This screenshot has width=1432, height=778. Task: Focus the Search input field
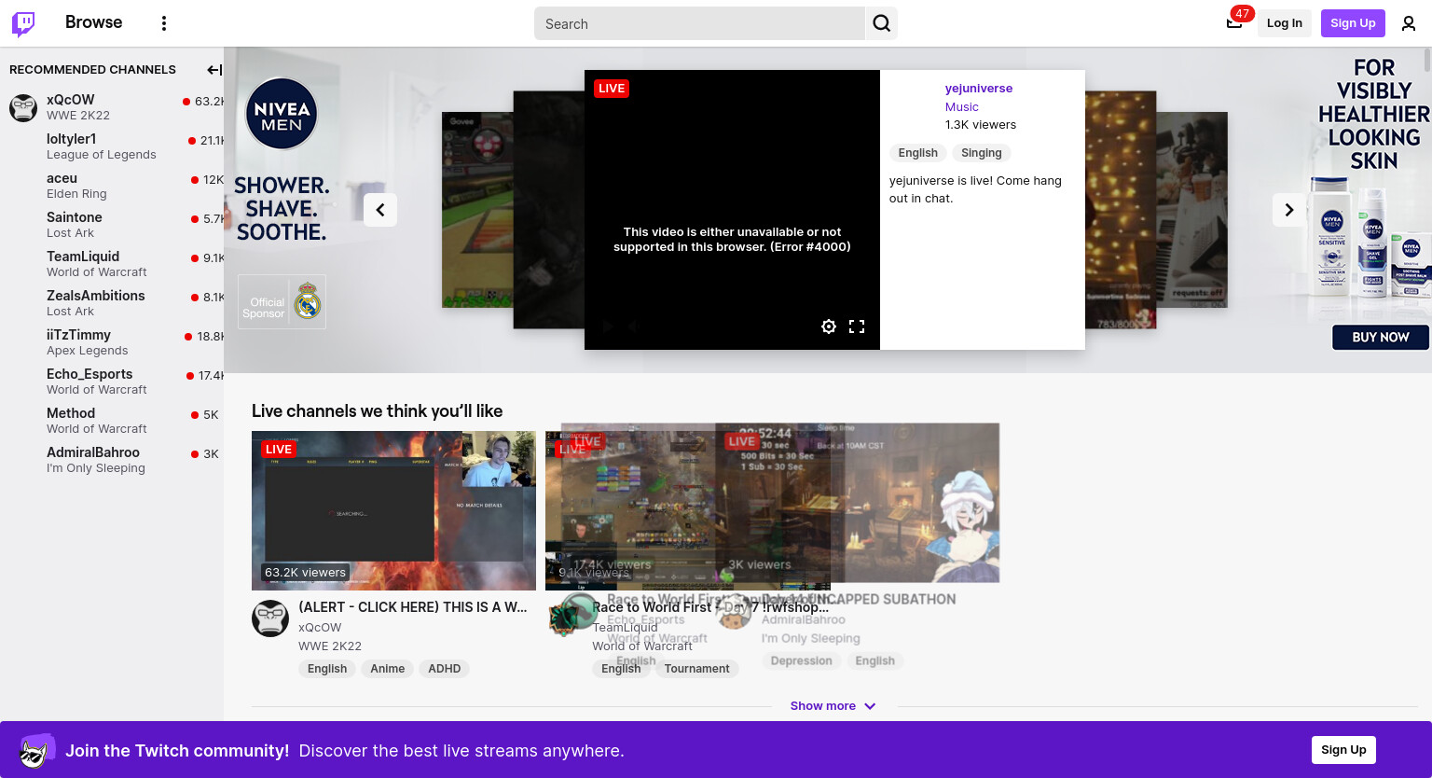[699, 23]
